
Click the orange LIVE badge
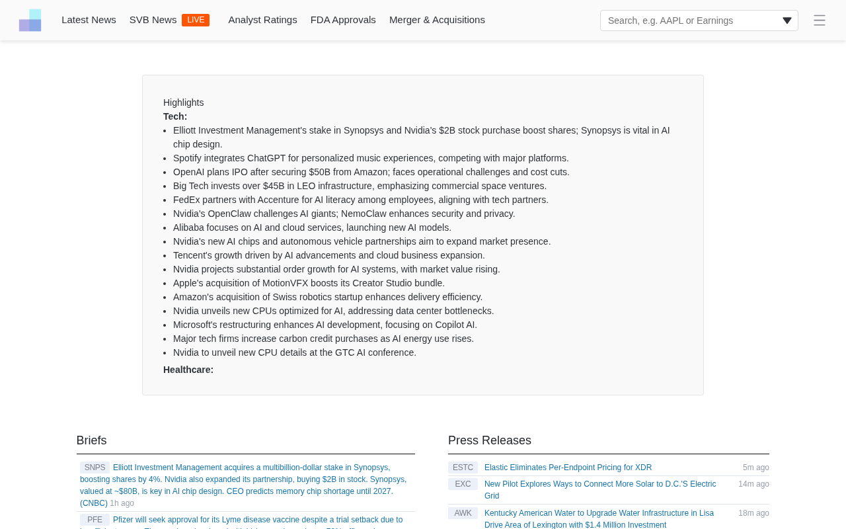point(196,20)
